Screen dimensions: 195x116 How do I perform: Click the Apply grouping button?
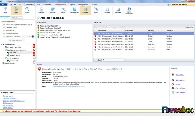coord(16,41)
